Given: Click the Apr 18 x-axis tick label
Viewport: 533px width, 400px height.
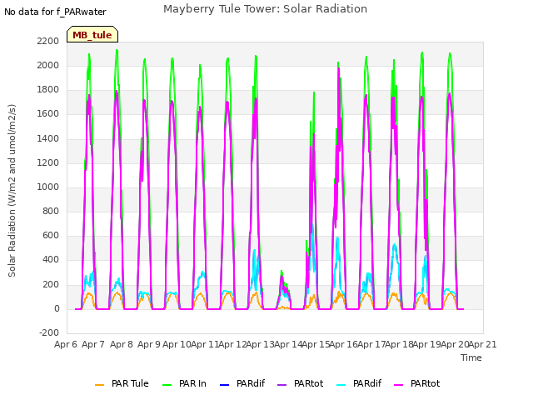Looking at the screenshot, I should (x=399, y=344).
